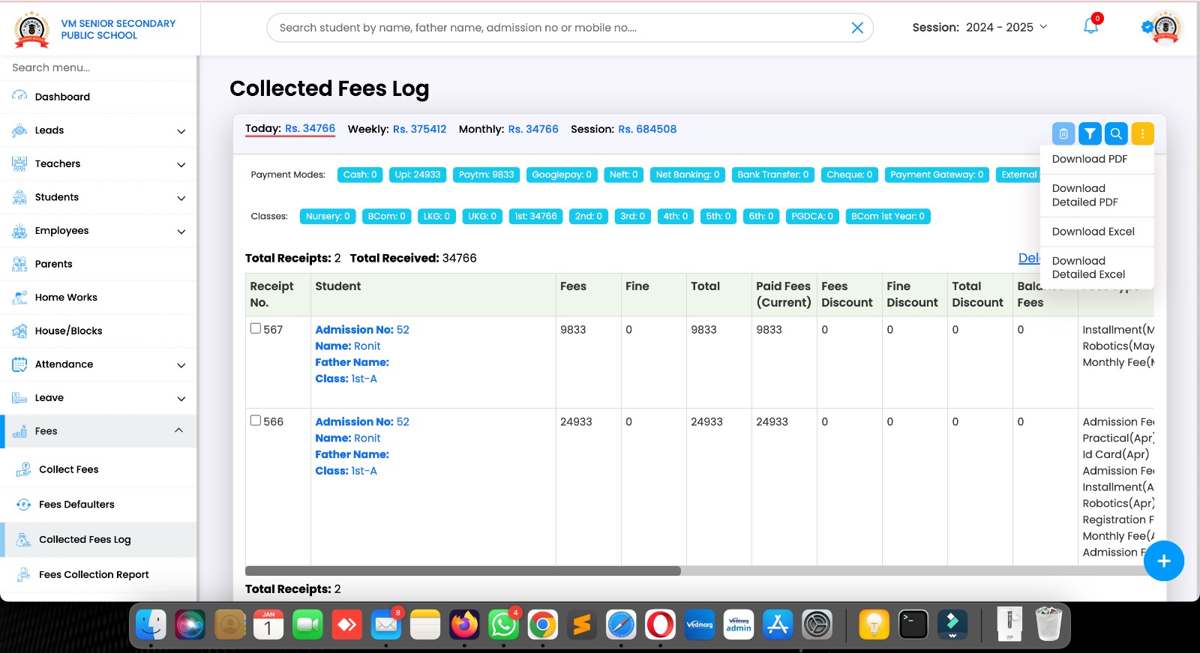Open the notification bell icon
This screenshot has height=653, width=1200.
pyautogui.click(x=1090, y=26)
